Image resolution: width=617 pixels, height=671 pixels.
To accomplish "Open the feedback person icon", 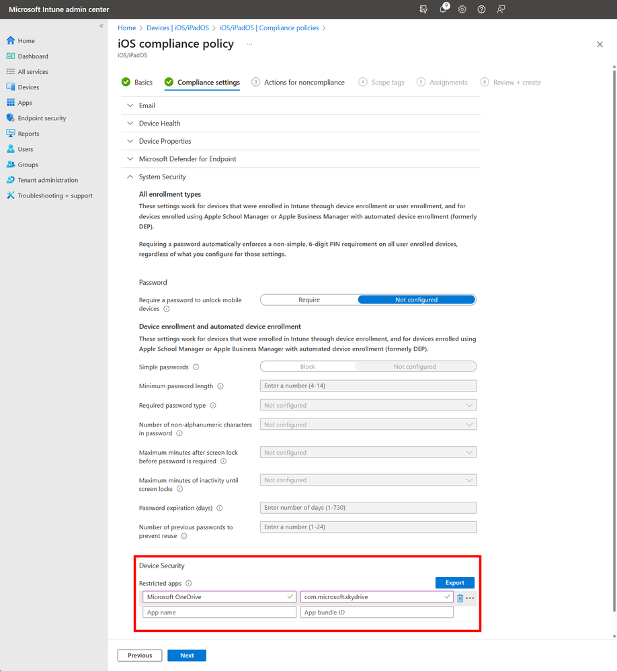I will 501,9.
